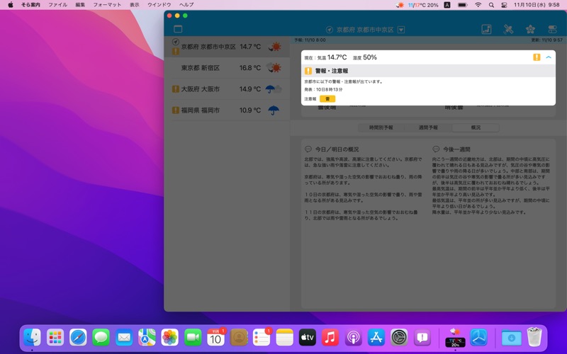567x354 pixels.
Task: Toggle the sidebar panel icon
Action: click(x=178, y=29)
